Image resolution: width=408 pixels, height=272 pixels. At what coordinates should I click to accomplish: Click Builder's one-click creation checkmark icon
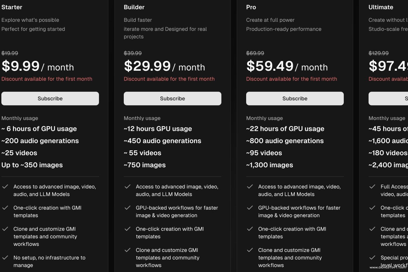point(128,229)
